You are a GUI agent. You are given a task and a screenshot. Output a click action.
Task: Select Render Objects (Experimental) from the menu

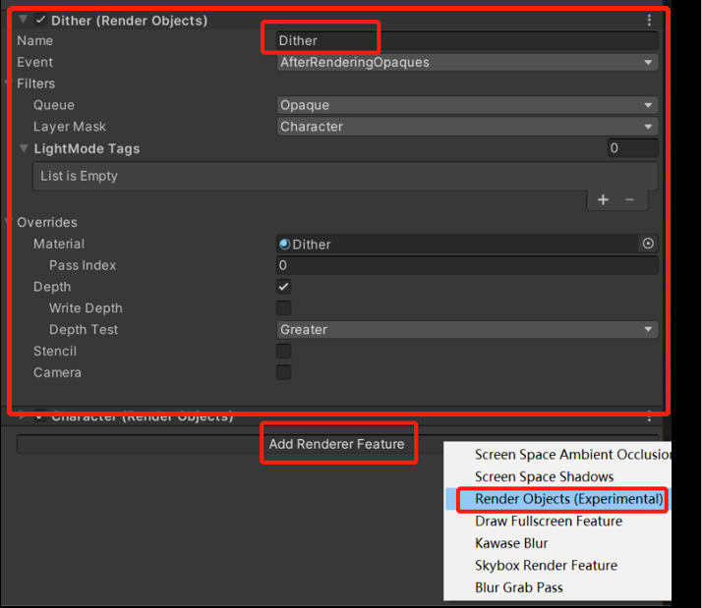pyautogui.click(x=568, y=499)
